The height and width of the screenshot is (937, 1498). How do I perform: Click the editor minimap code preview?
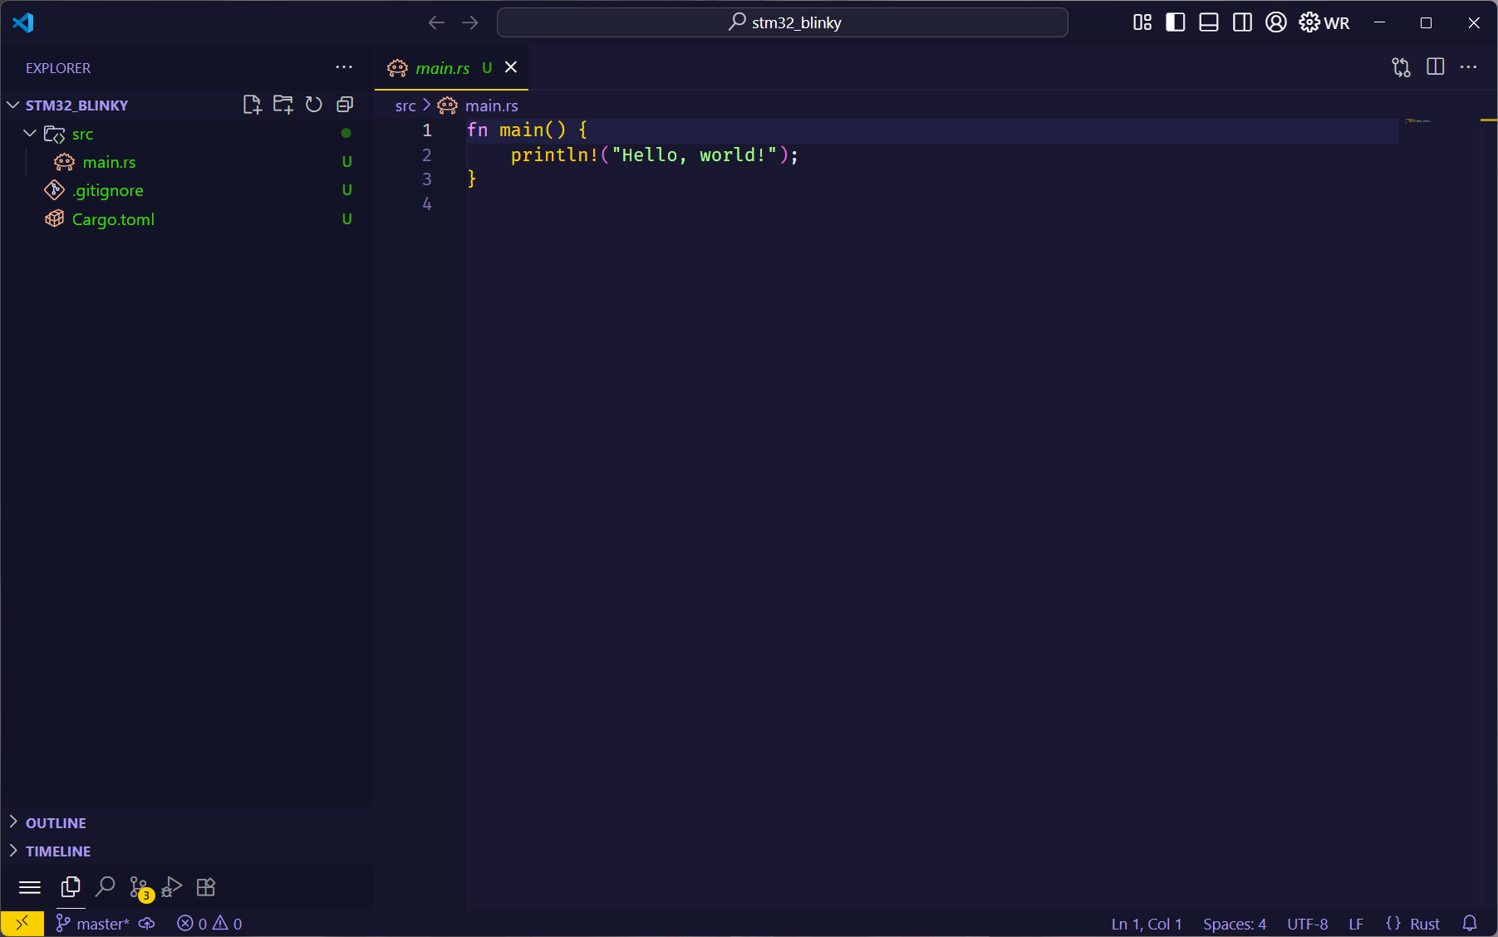1417,121
